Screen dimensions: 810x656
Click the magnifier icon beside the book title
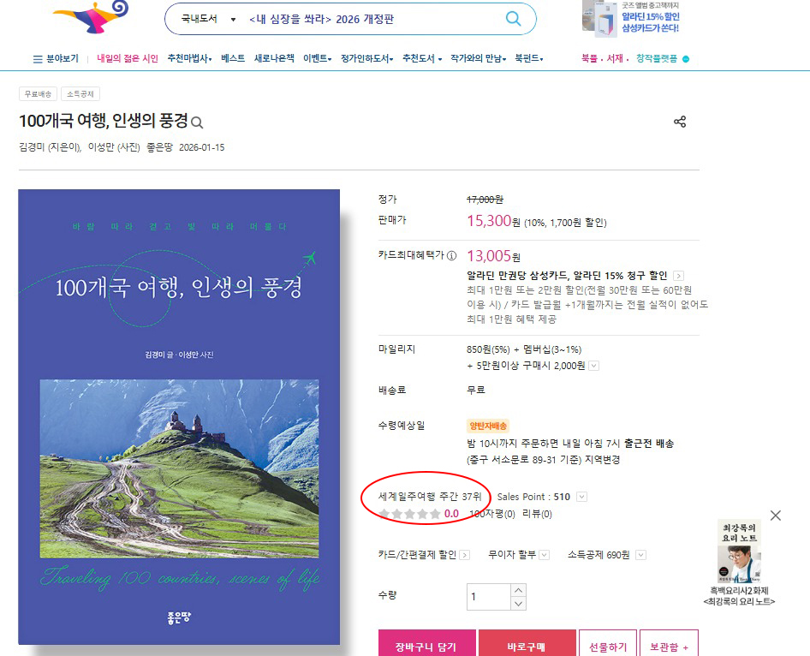coord(197,122)
